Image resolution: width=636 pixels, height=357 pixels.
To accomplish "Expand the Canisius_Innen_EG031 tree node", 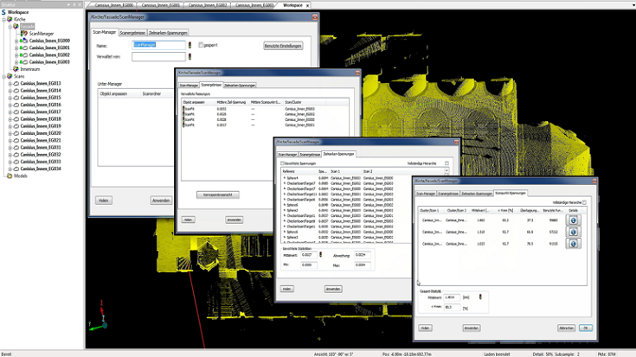I will (10, 147).
